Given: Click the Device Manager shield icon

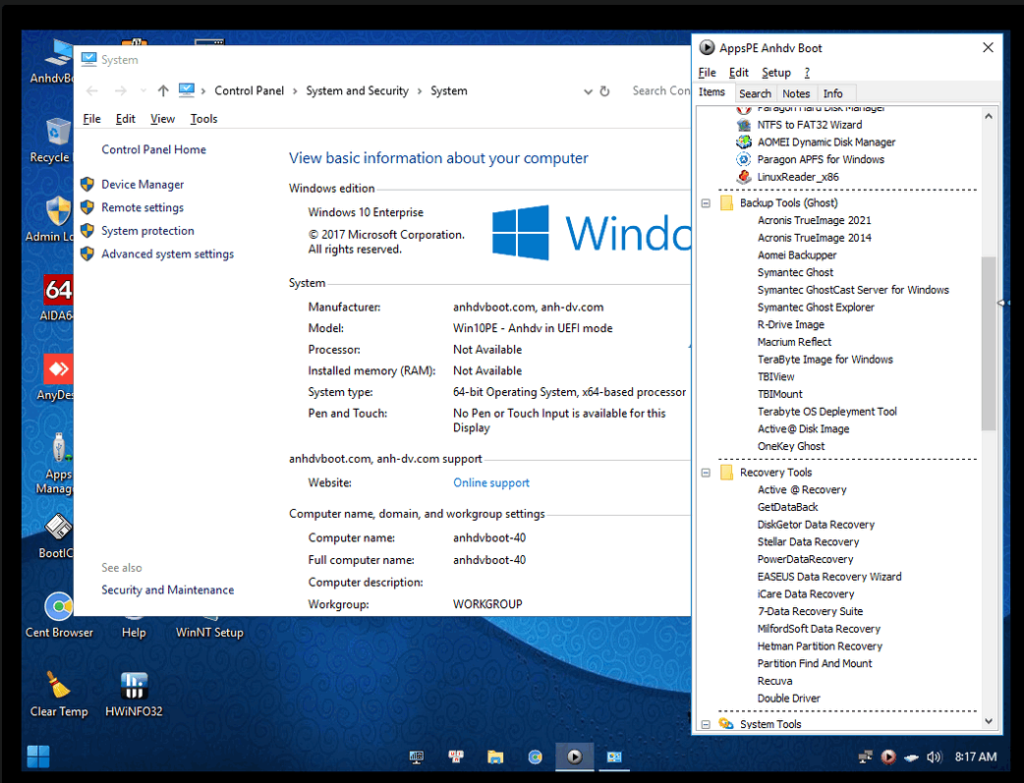Looking at the screenshot, I should tap(87, 184).
